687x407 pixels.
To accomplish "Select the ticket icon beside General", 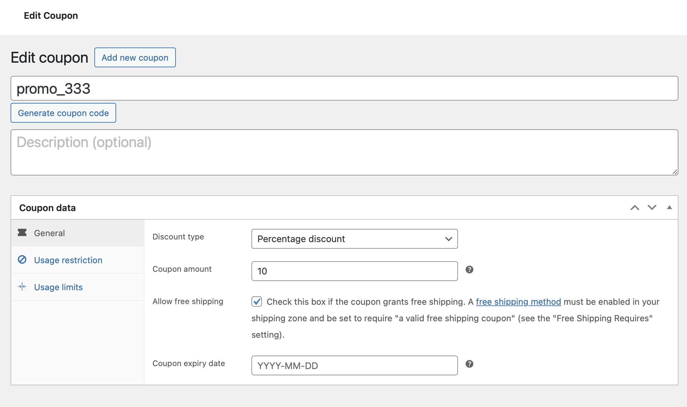I will point(22,233).
